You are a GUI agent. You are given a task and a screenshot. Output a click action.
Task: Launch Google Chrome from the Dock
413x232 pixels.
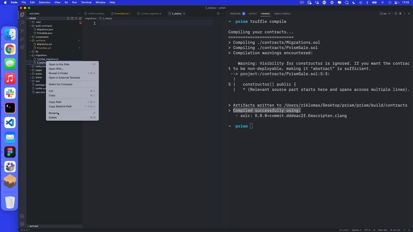tap(10, 49)
